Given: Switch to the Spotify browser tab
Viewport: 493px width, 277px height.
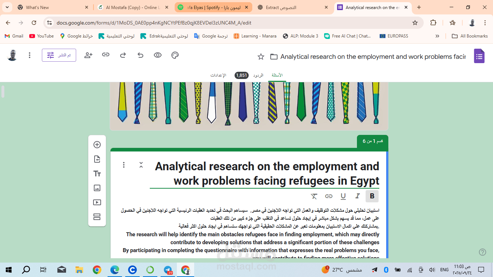Looking at the screenshot, I should 213,7.
